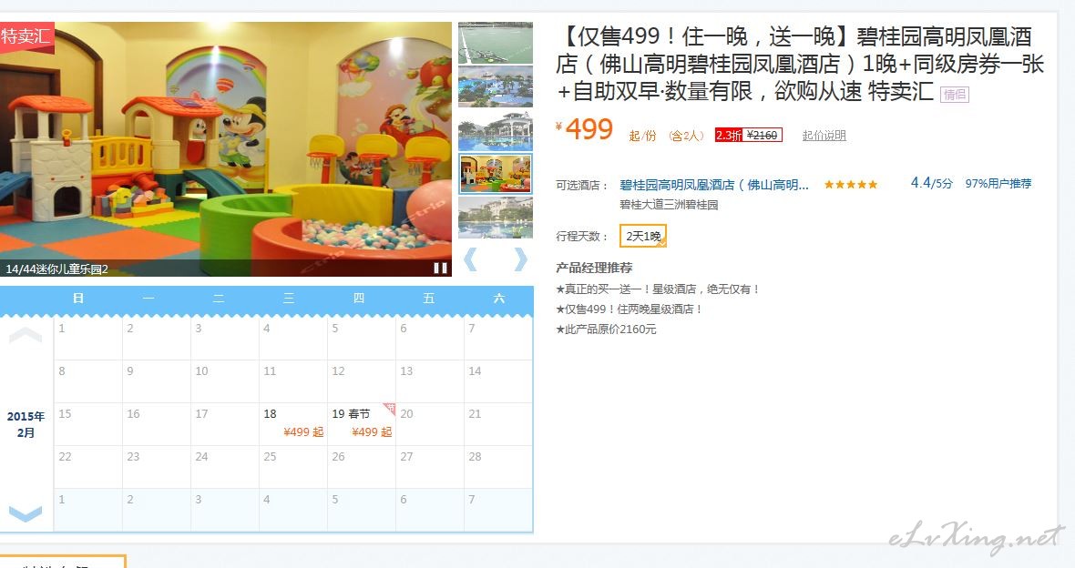
Task: Open the water park aerial thumbnail
Action: pyautogui.click(x=495, y=86)
